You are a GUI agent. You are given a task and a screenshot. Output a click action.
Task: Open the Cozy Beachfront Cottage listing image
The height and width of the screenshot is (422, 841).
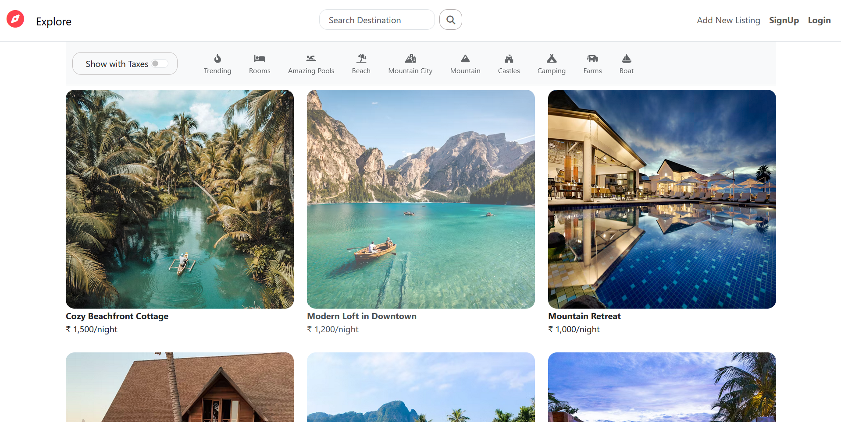point(180,199)
